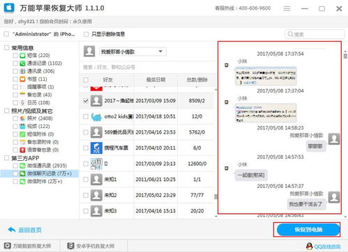The image size is (348, 252).
Task: Select 提醒事项 (1) in sidebar
Action: tap(40, 87)
